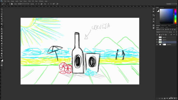The image size is (178, 100).
Task: Open the Opacity slider arrow in options bar
Action: pos(39,4)
